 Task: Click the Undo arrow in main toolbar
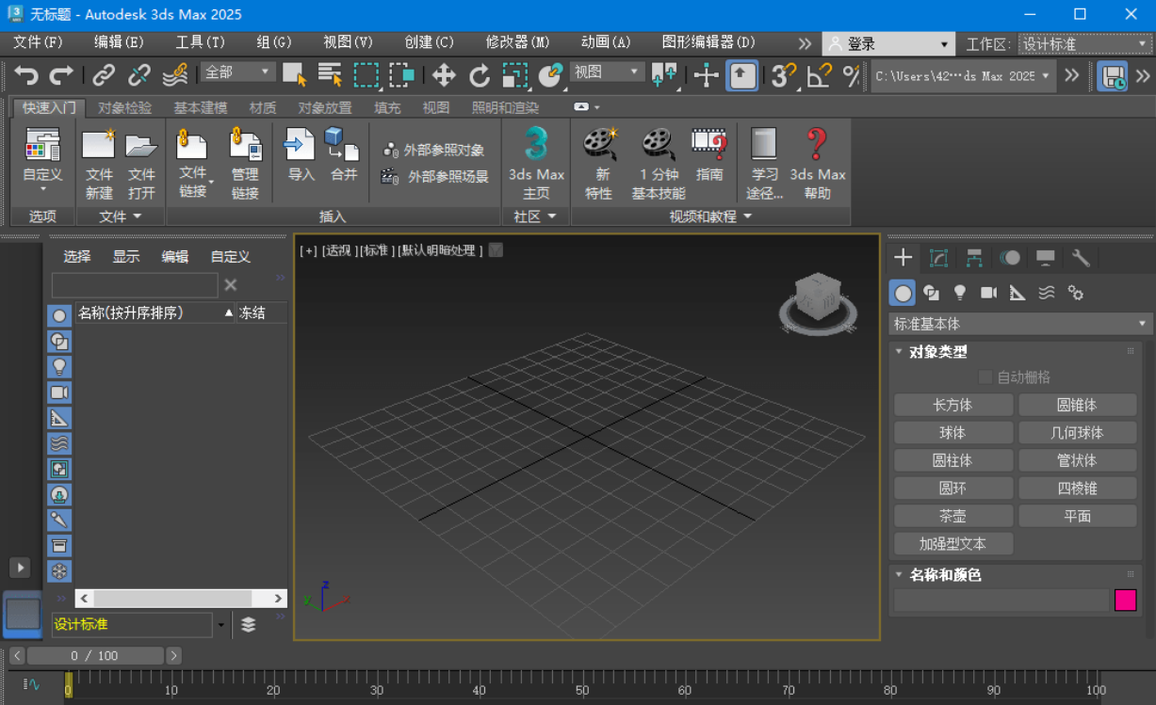click(x=26, y=75)
